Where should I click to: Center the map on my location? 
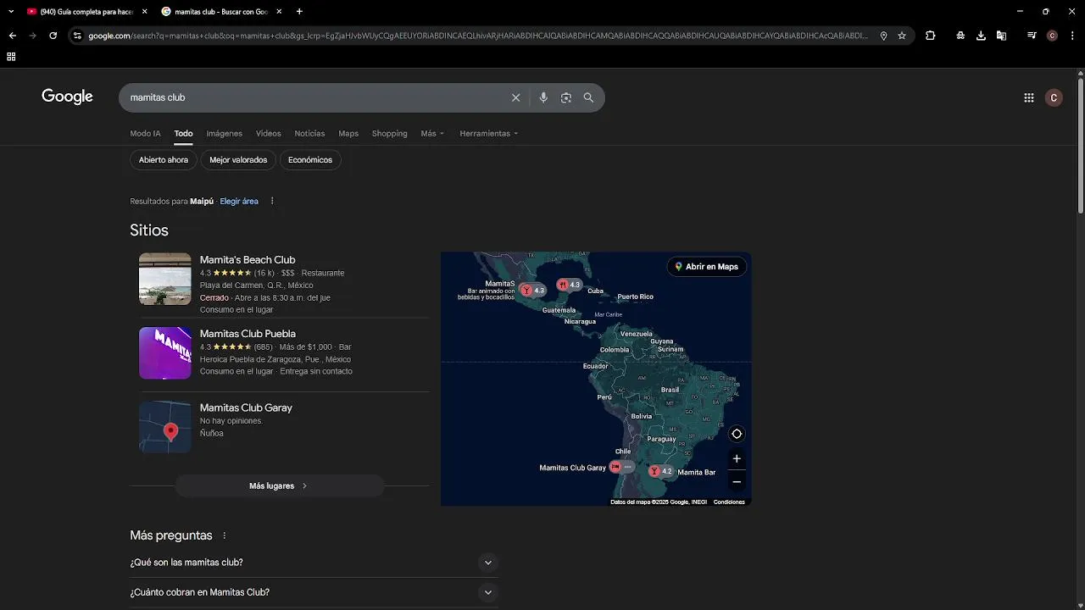tap(737, 434)
